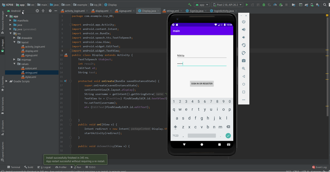330x172 pixels.
Task: Collapse the values folder
Action: 14,64
